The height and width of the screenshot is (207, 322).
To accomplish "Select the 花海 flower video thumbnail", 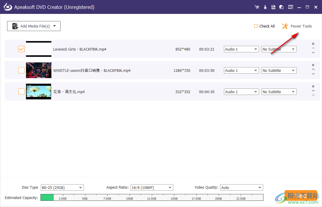I will tap(39, 91).
